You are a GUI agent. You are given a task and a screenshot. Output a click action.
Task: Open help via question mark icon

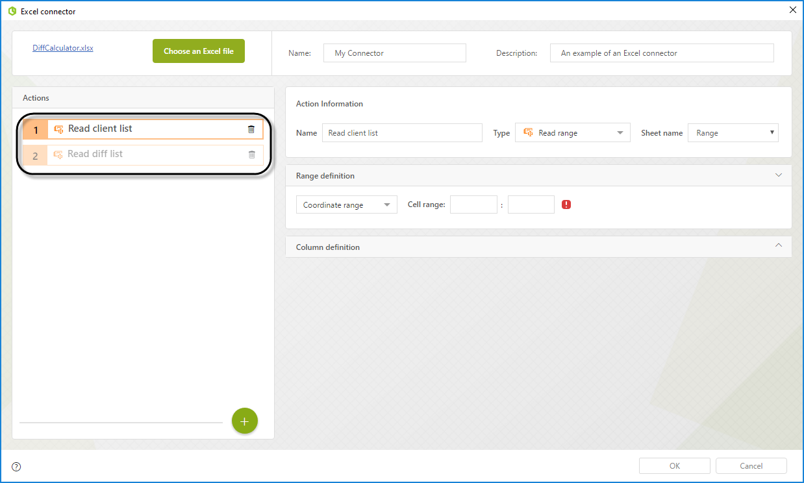click(16, 466)
